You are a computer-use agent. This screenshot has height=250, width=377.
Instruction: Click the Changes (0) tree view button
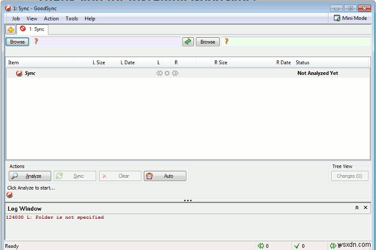click(x=350, y=176)
